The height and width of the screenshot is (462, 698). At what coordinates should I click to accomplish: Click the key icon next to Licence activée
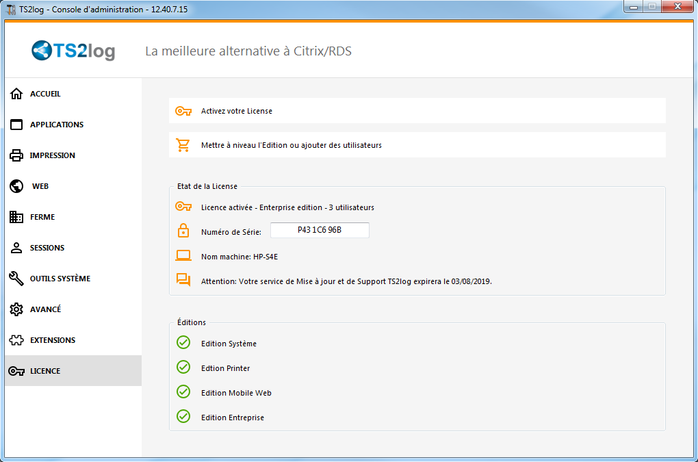click(183, 207)
